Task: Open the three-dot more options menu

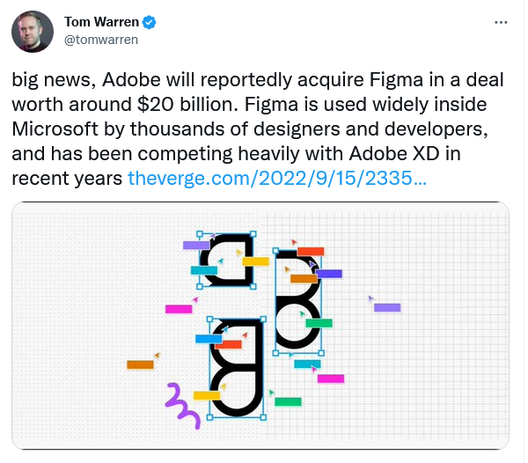Action: (501, 23)
